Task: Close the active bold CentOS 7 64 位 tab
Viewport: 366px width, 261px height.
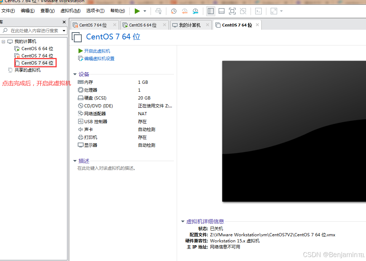Action: coord(257,25)
